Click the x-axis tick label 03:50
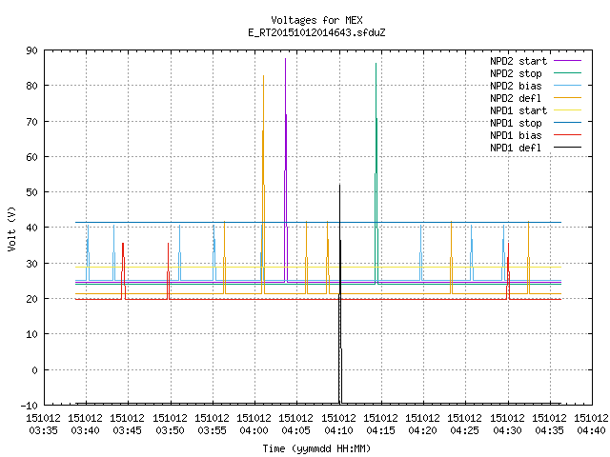610x457 pixels. coord(170,430)
